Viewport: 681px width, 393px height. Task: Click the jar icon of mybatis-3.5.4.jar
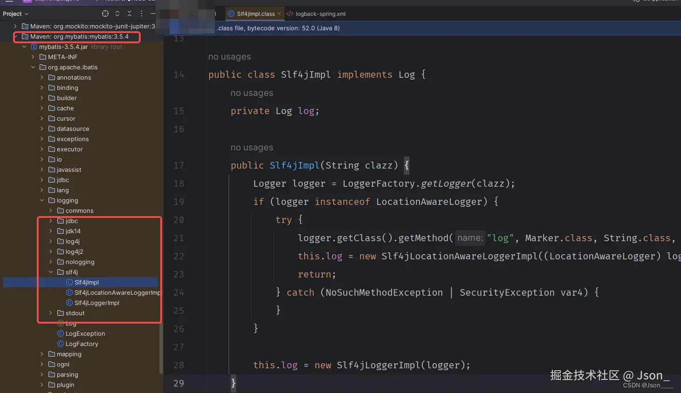pos(34,47)
